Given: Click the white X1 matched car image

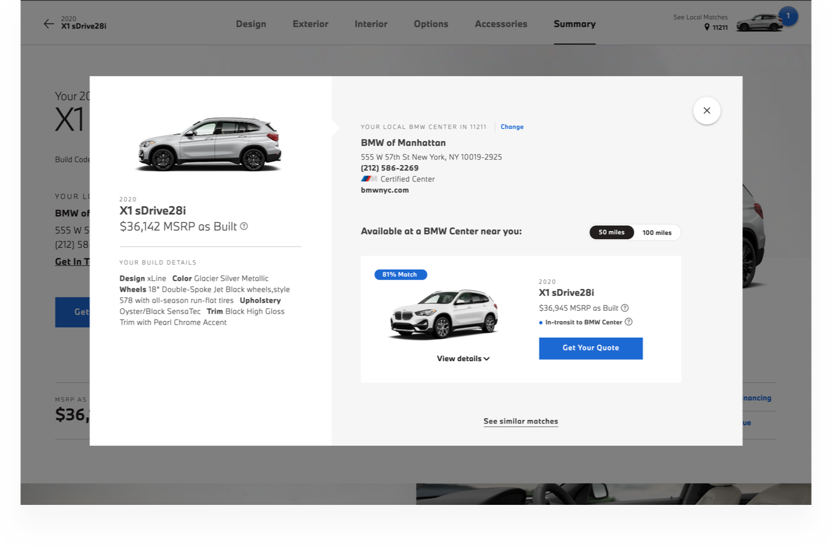Looking at the screenshot, I should tap(443, 314).
